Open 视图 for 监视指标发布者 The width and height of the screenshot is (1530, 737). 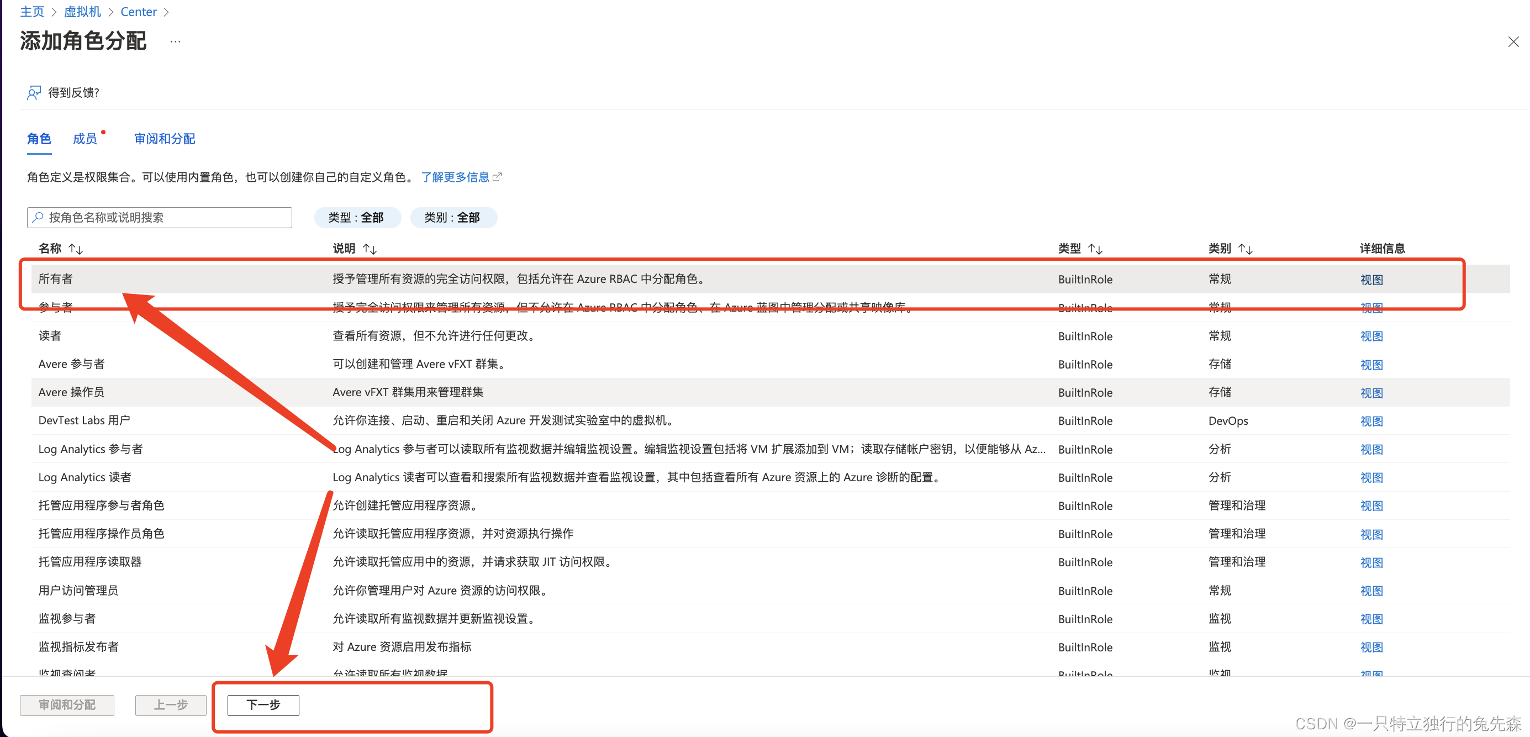pyautogui.click(x=1371, y=647)
